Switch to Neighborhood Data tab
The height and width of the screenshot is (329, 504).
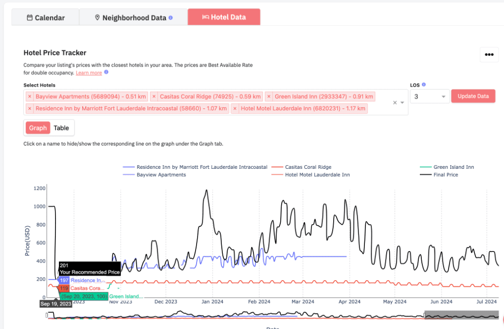[x=134, y=17]
